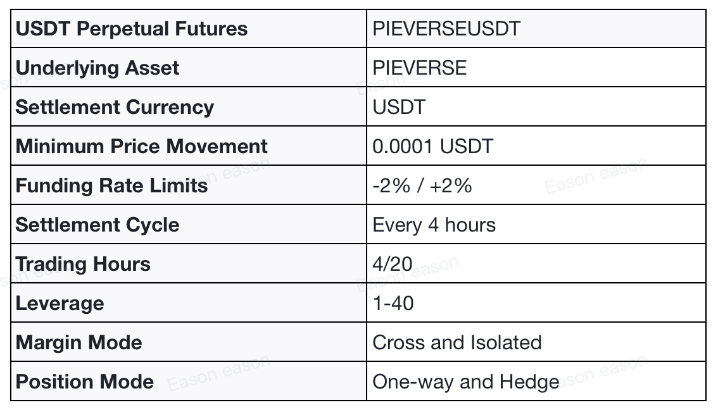Select the One-way and Hedge value

tap(466, 382)
